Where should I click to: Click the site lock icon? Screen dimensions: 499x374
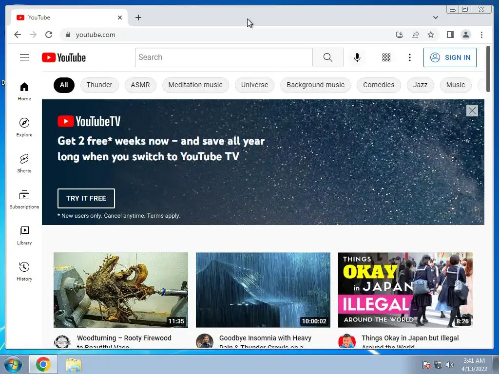[68, 35]
